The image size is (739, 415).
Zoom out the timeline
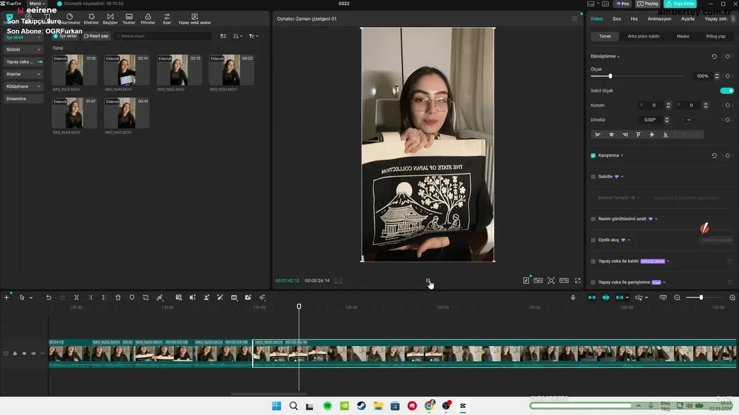[x=677, y=297]
